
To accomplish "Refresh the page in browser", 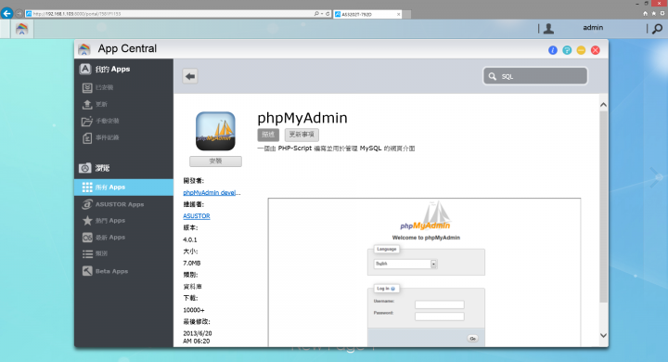I will (x=328, y=14).
